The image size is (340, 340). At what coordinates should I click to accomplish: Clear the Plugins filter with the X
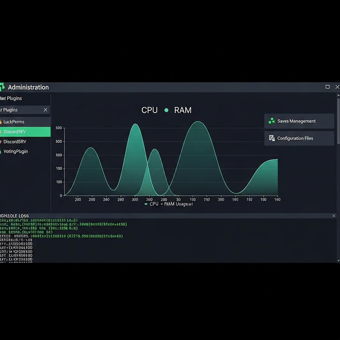point(45,110)
